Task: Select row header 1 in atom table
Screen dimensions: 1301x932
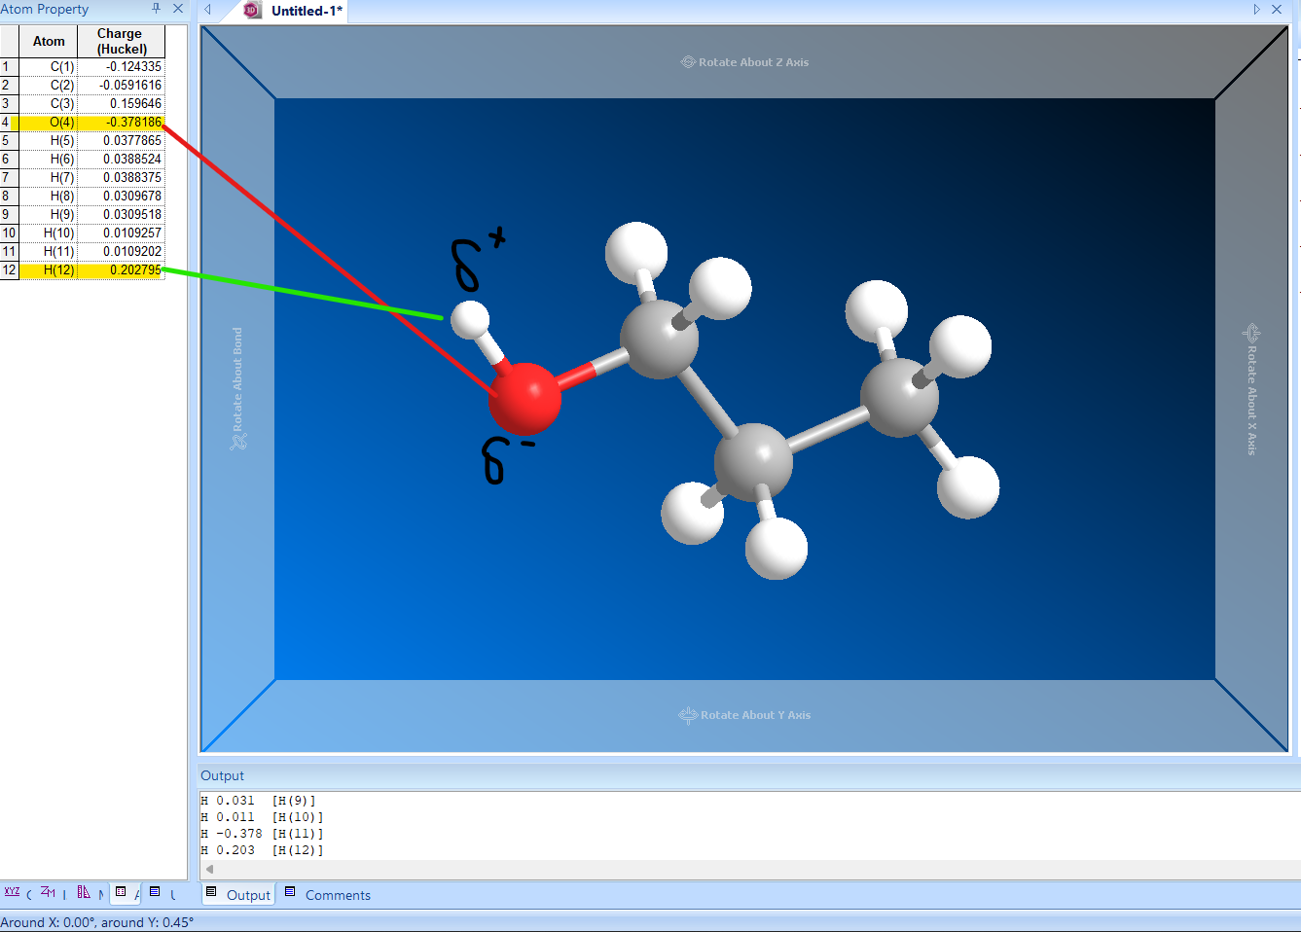Action: [x=9, y=67]
